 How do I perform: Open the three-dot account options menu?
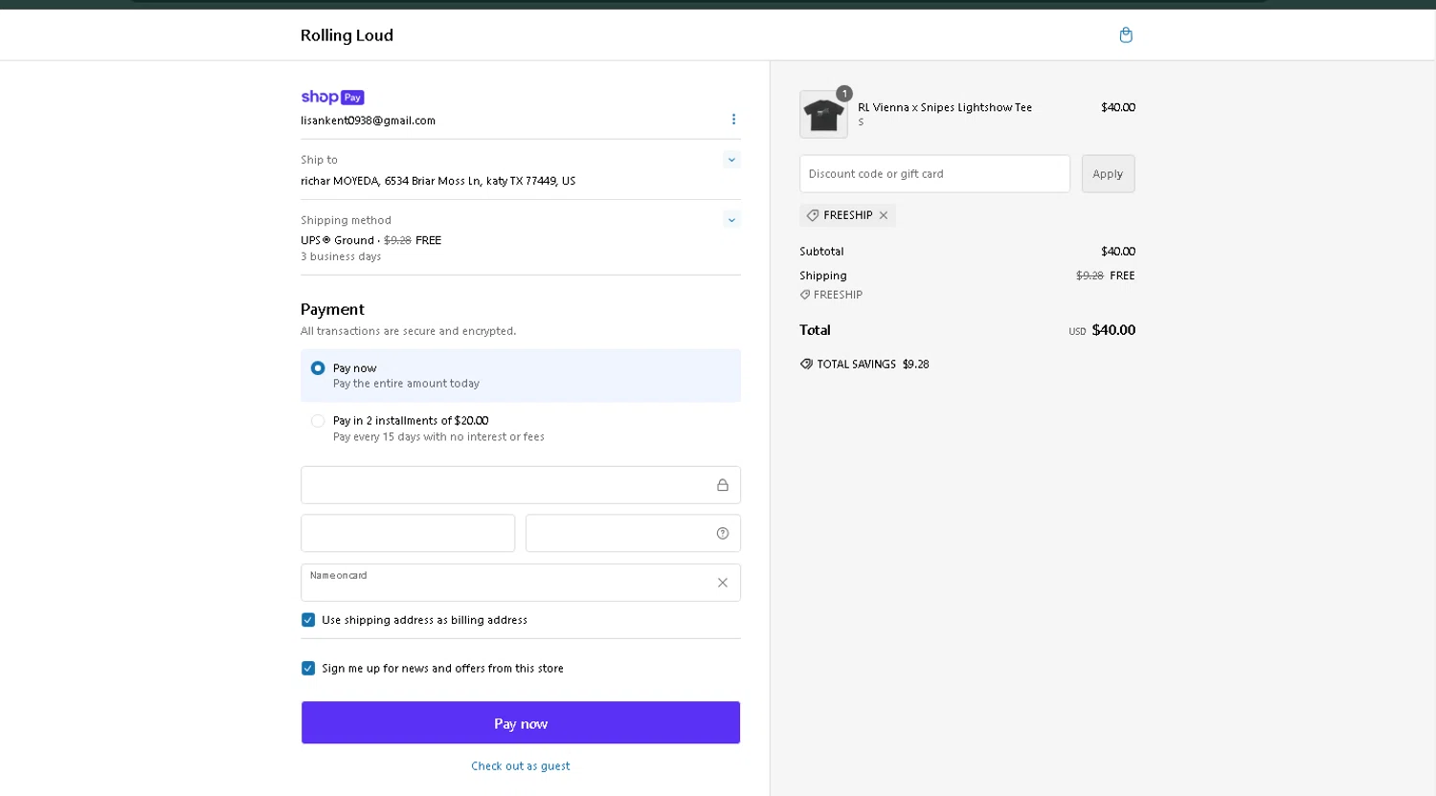(733, 120)
